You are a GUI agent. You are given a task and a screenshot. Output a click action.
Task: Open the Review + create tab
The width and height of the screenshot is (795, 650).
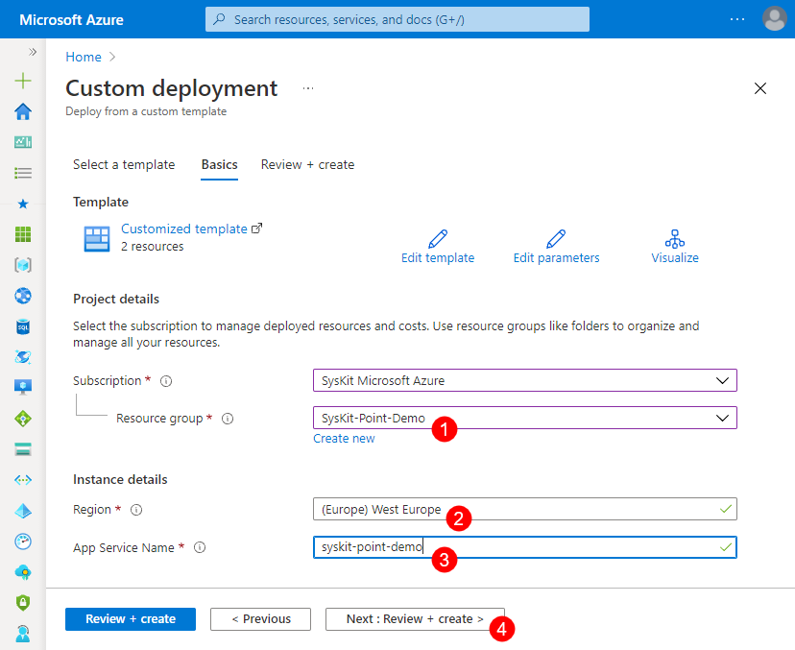click(x=307, y=164)
